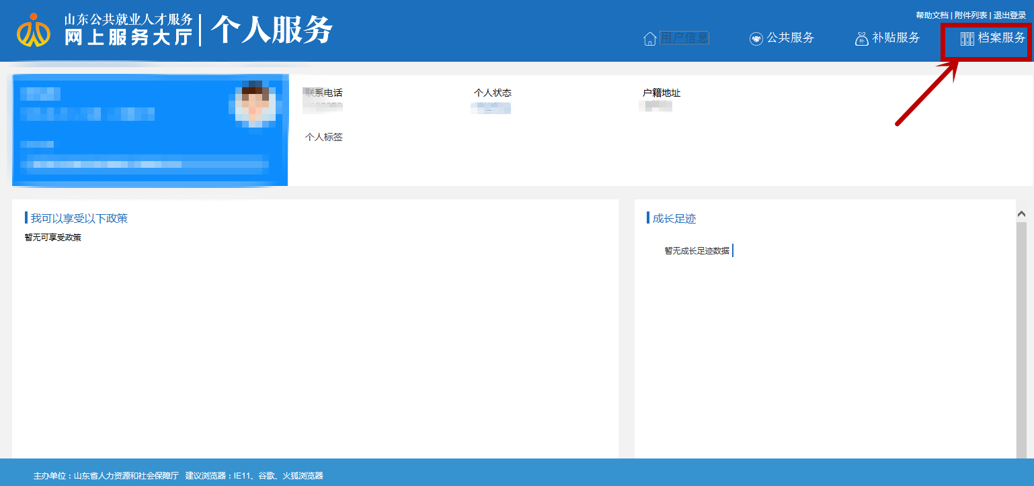Click 退出登录 to log out
Image resolution: width=1034 pixels, height=486 pixels.
point(1010,15)
